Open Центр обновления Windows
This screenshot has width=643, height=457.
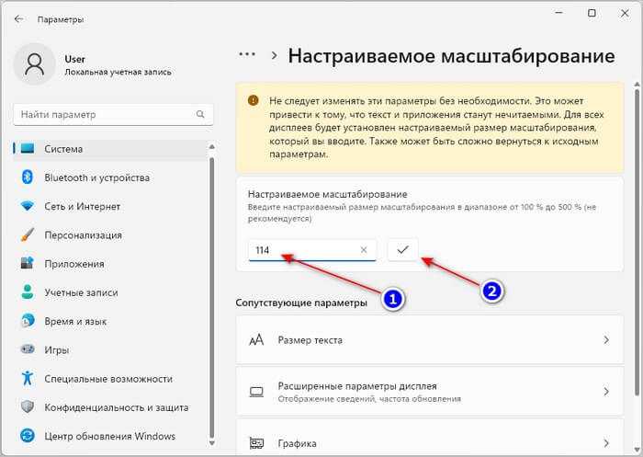point(110,437)
